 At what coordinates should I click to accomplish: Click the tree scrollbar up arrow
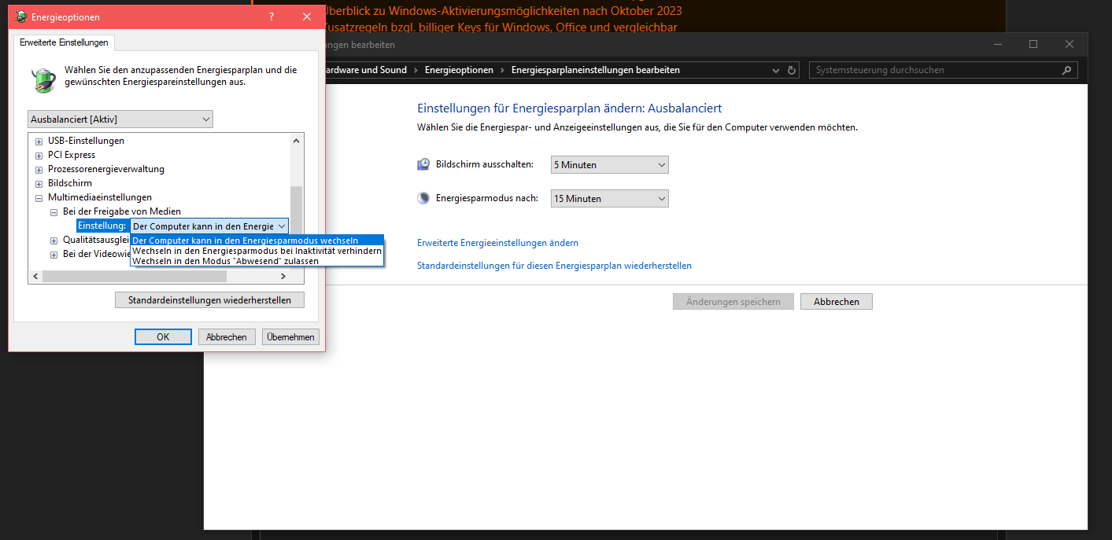click(296, 141)
